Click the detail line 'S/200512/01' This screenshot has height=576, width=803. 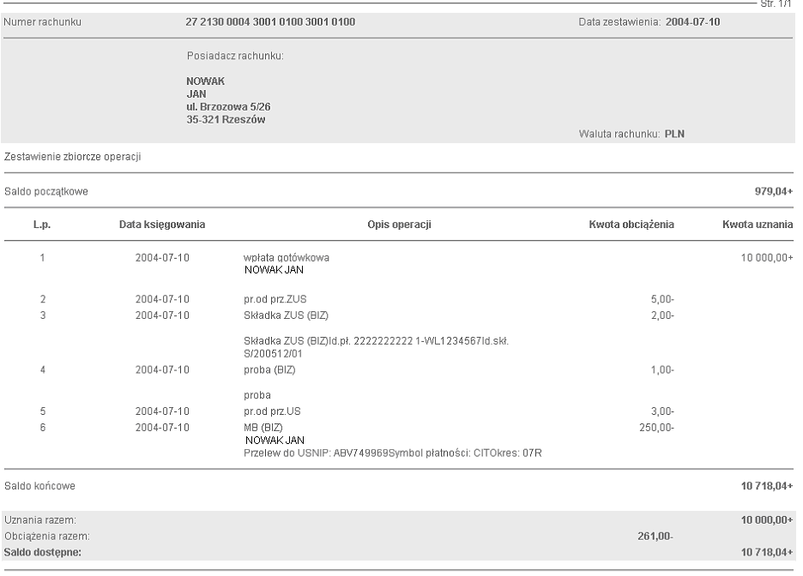tap(273, 353)
